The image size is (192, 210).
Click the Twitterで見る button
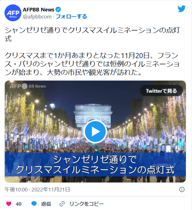pos(161,91)
